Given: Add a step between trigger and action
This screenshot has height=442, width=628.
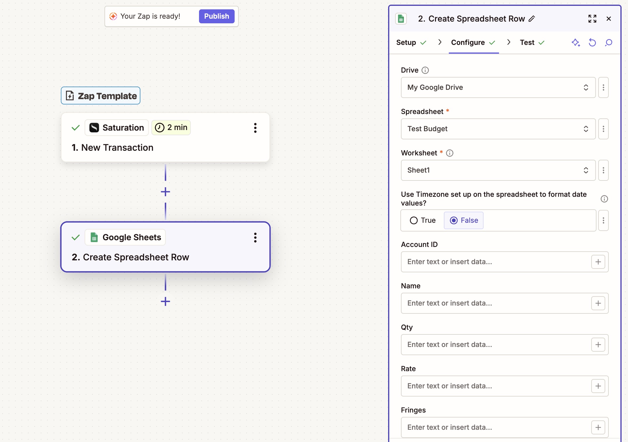Looking at the screenshot, I should tap(165, 192).
